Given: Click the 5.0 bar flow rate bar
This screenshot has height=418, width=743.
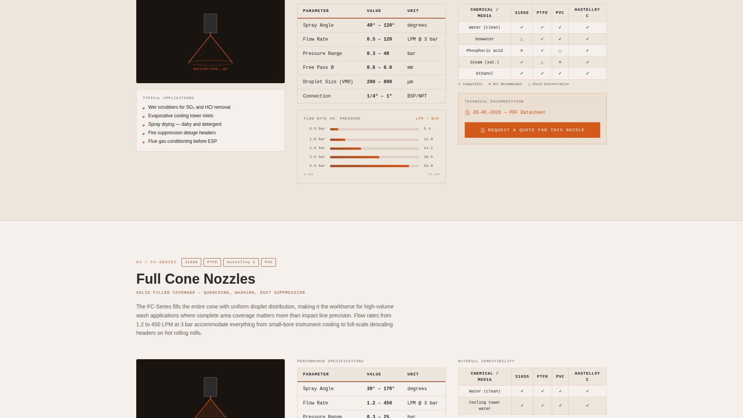Looking at the screenshot, I should (x=369, y=166).
